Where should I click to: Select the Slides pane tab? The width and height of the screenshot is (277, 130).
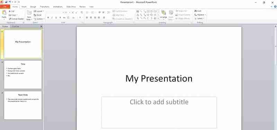pyautogui.click(x=5, y=26)
